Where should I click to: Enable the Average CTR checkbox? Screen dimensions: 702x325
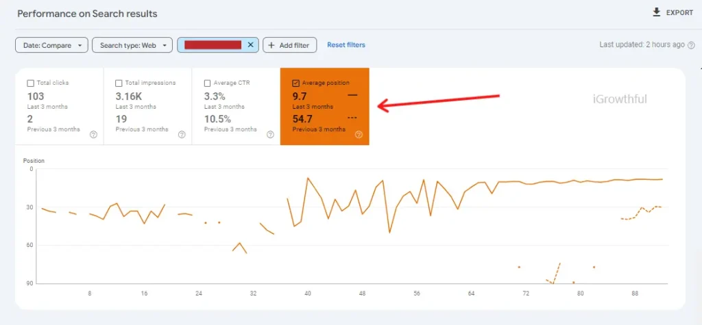click(207, 83)
